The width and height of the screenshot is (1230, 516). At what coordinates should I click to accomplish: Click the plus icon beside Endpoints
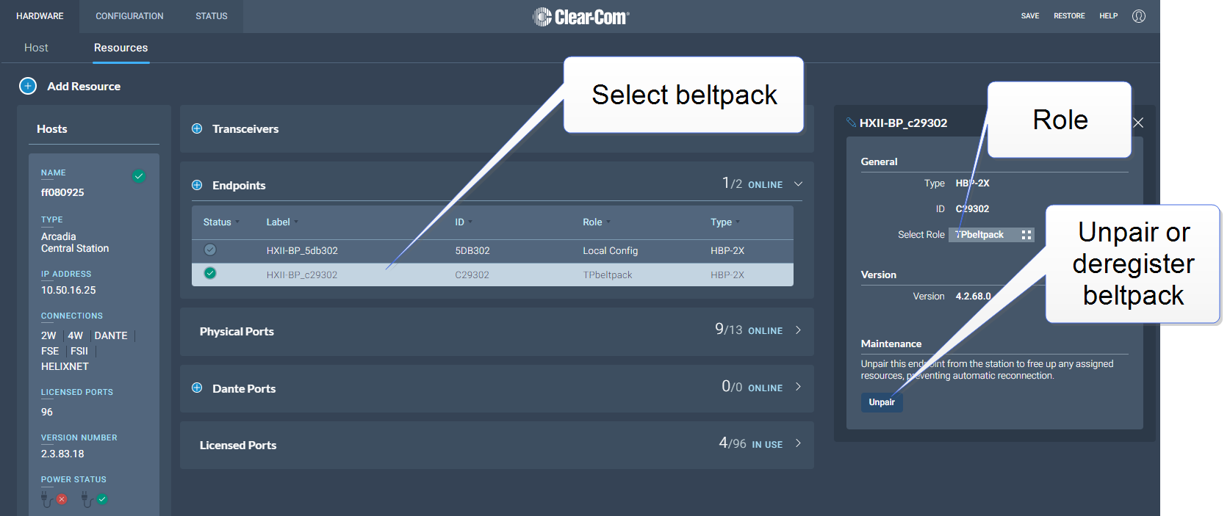pos(197,185)
